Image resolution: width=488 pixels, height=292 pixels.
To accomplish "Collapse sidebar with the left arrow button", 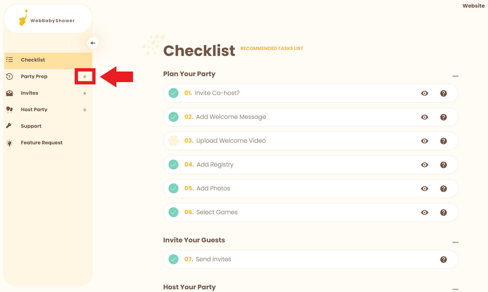I will pyautogui.click(x=93, y=43).
